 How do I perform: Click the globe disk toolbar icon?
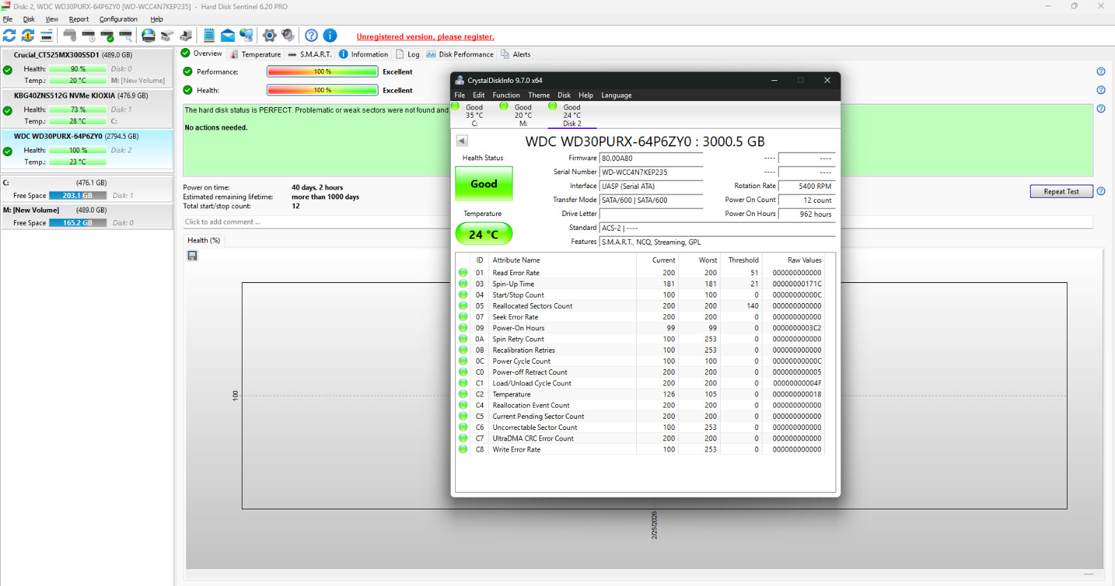148,36
